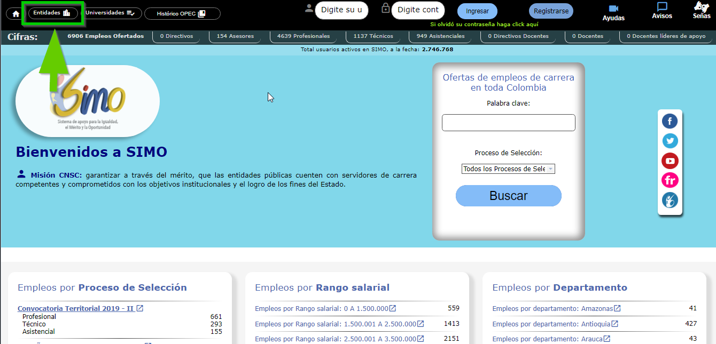Viewport: 716px width, 344px height.
Task: Click the Ayudas video camera icon
Action: 613,9
